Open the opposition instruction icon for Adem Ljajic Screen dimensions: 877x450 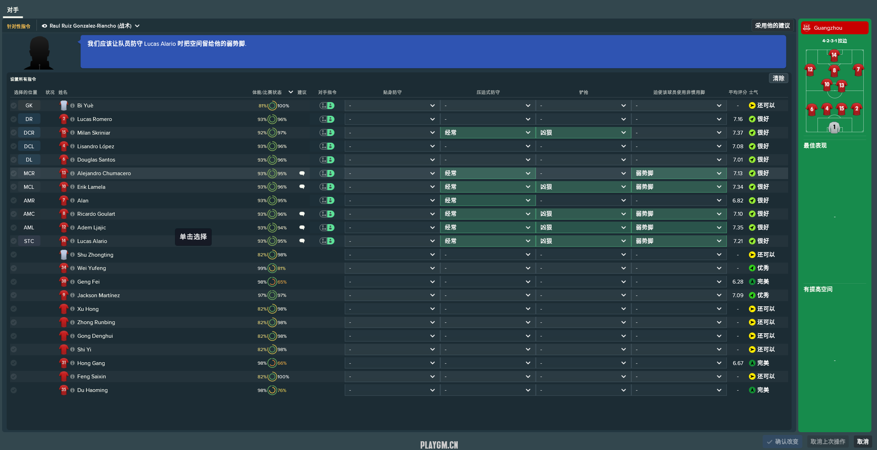(327, 228)
